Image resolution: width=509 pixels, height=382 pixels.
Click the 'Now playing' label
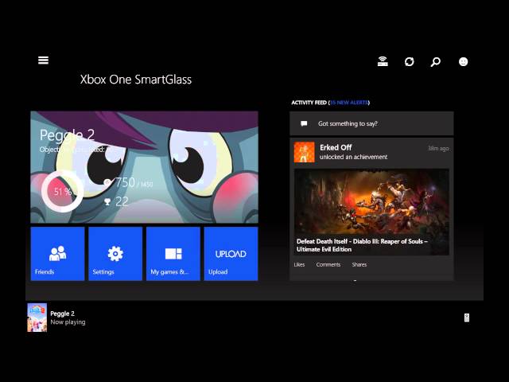point(68,322)
